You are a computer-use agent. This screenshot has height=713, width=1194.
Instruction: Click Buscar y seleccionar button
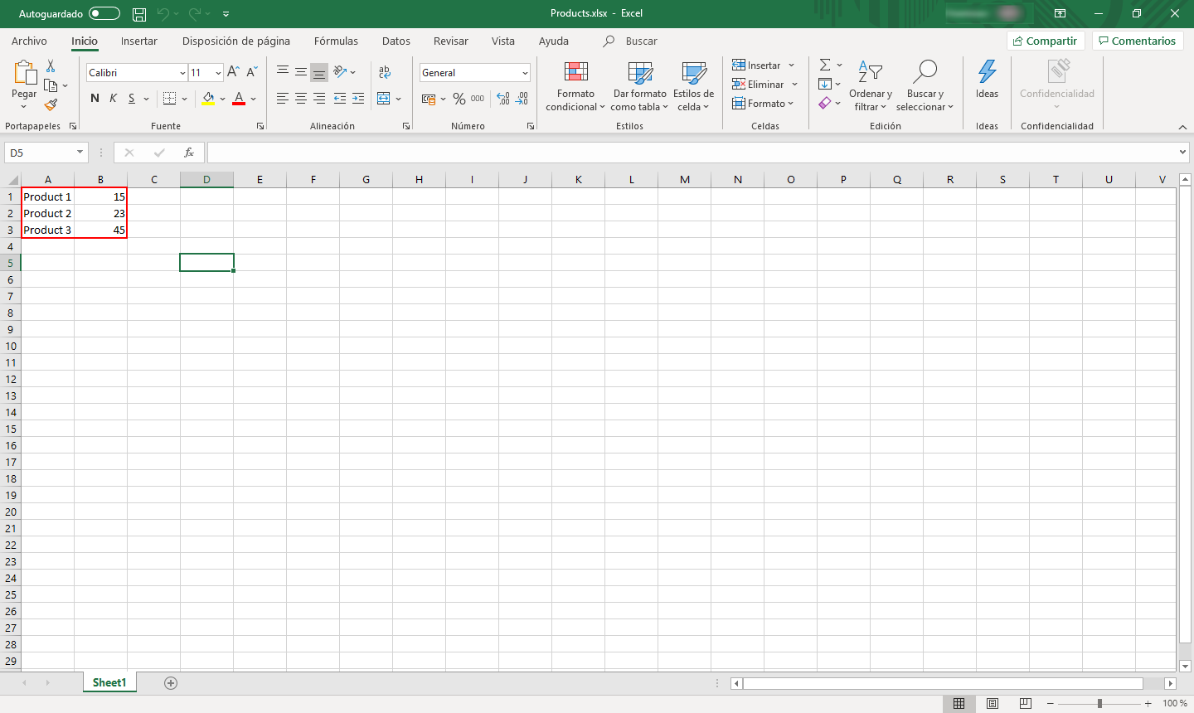(x=925, y=86)
